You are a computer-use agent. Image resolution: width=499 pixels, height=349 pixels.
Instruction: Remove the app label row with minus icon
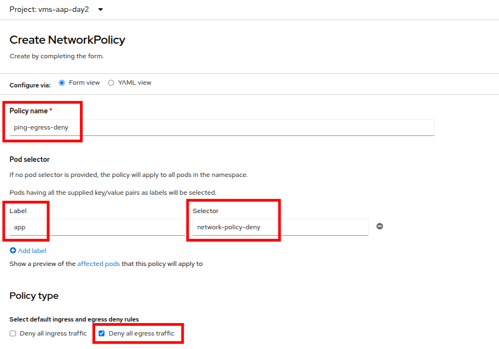[380, 227]
